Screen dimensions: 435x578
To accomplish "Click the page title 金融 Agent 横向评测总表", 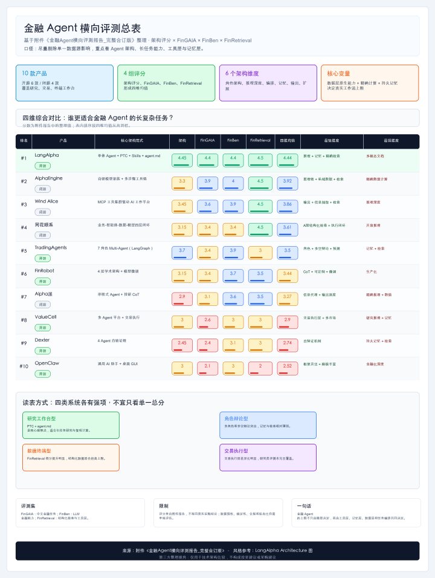I will coord(82,28).
